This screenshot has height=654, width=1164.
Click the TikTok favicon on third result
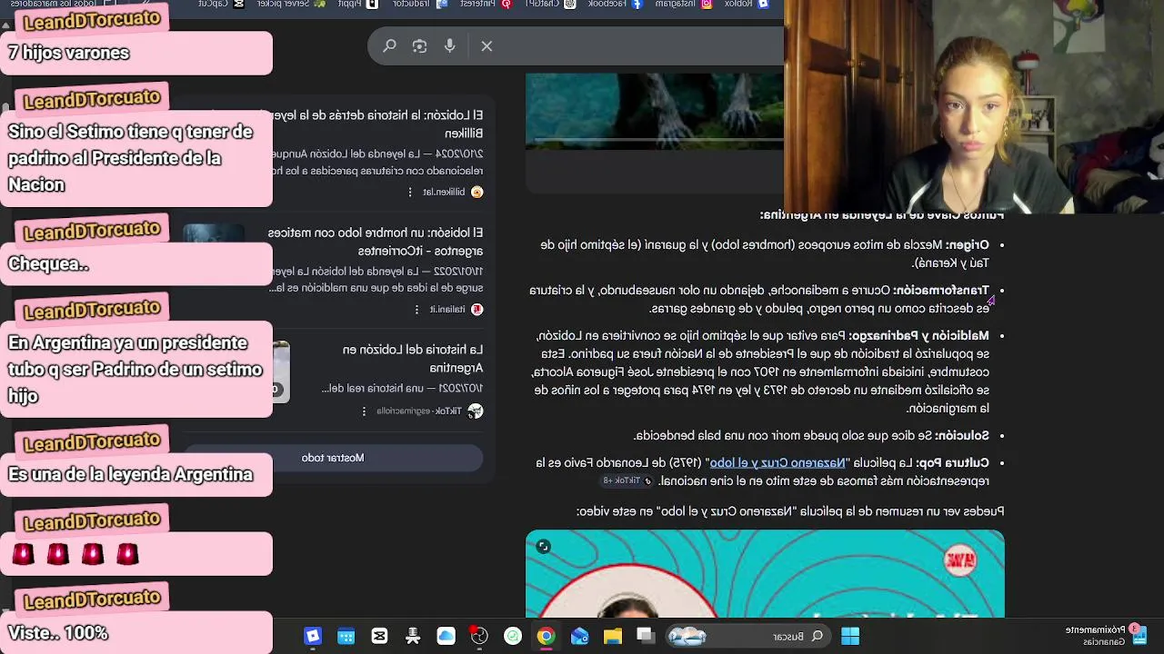click(476, 411)
